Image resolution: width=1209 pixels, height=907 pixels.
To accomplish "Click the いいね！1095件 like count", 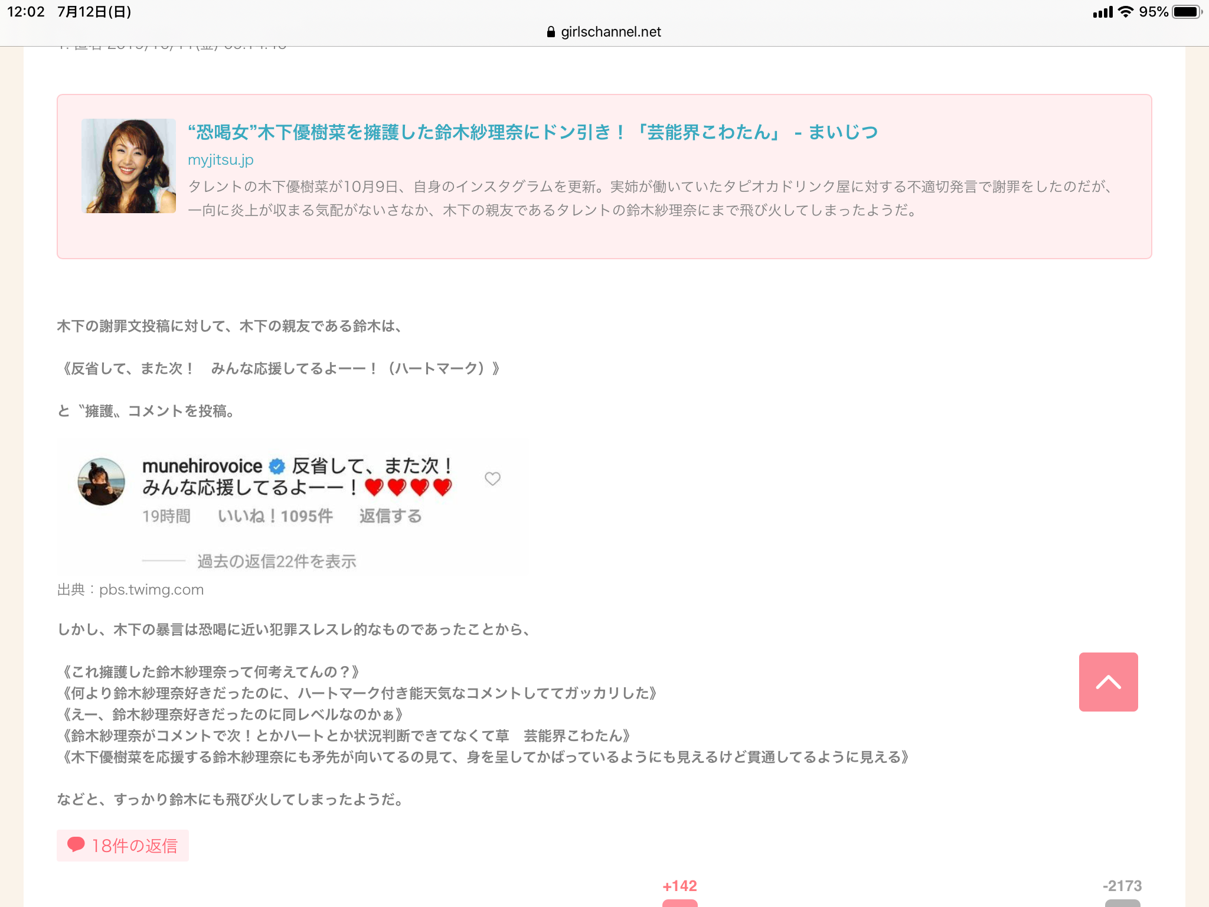I will tap(275, 516).
